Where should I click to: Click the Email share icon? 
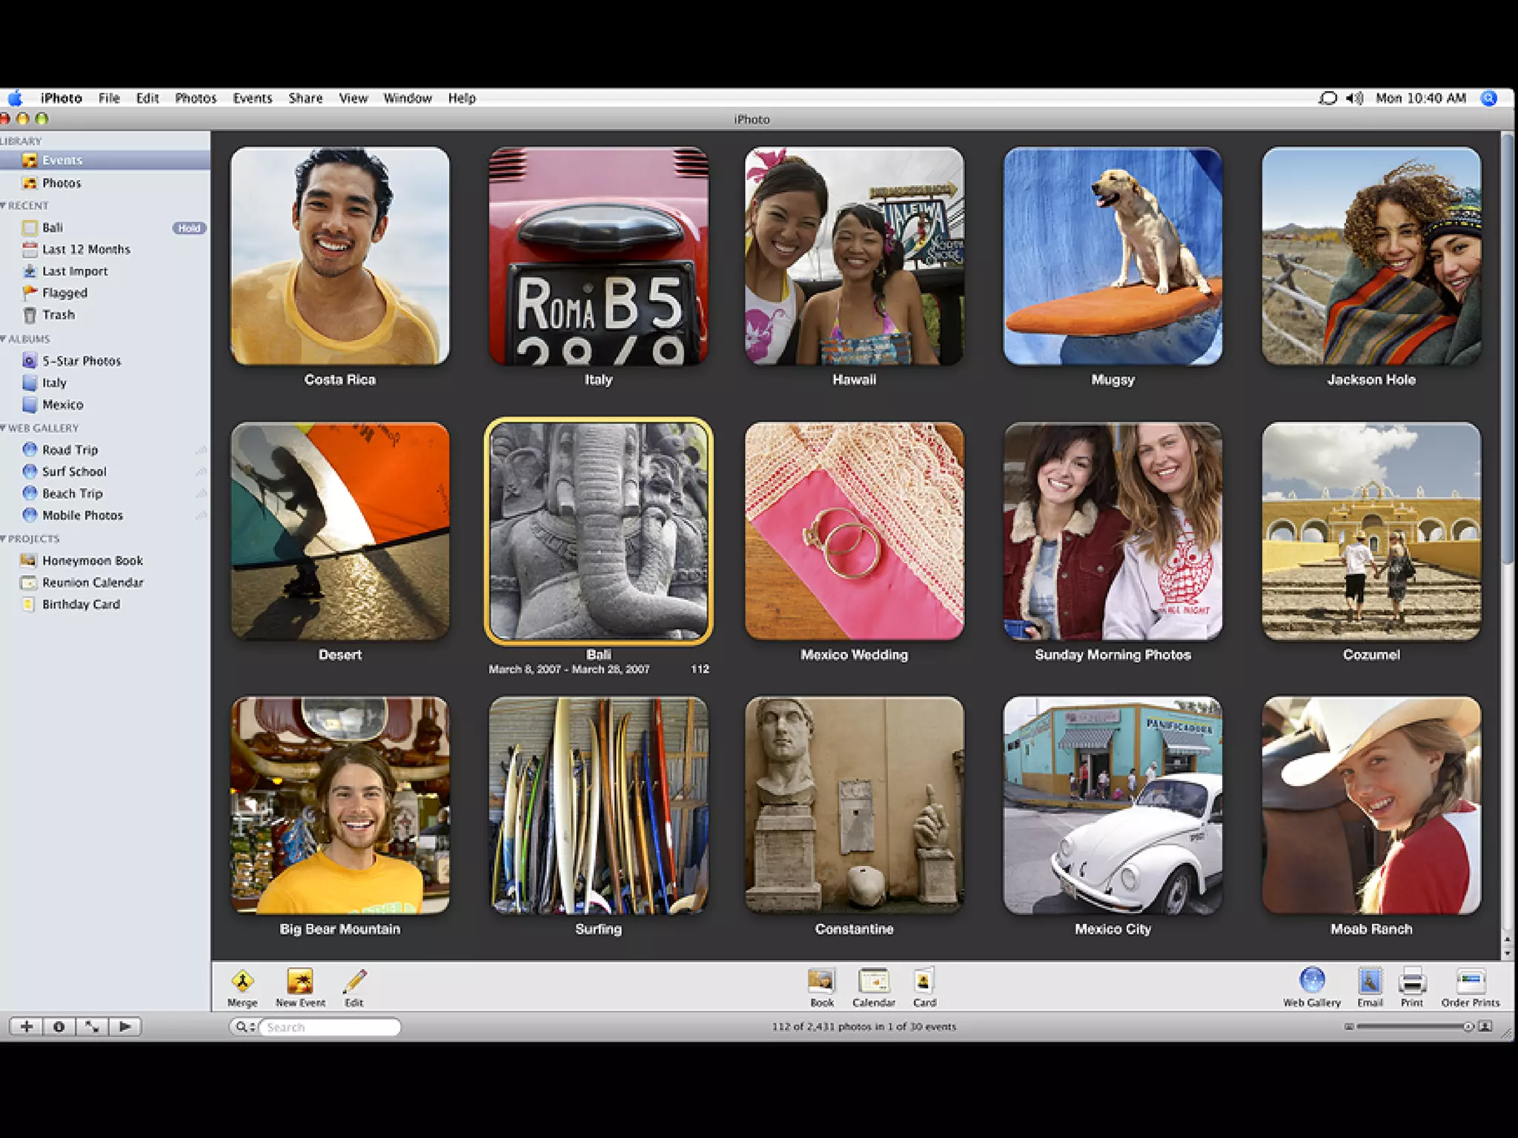click(1370, 982)
